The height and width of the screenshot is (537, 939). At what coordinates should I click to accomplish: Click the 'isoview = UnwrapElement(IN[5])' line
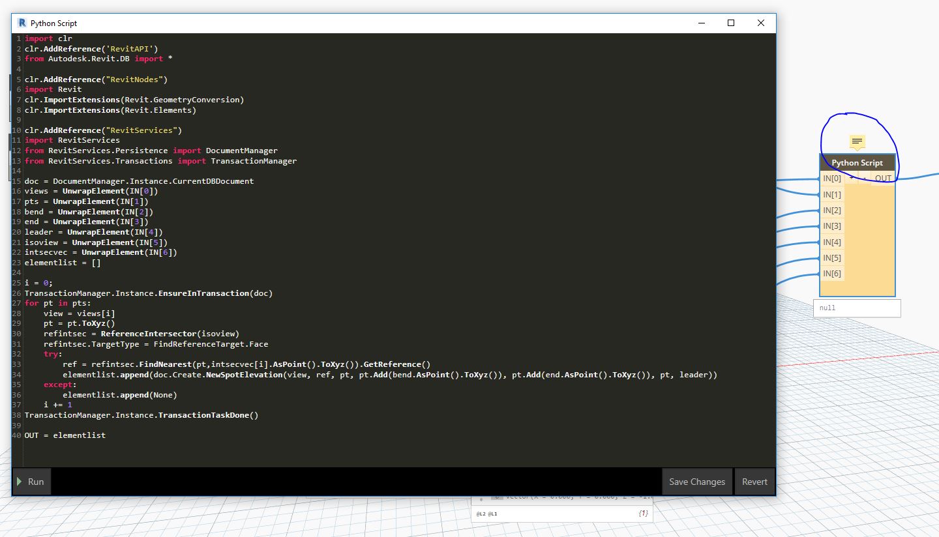click(96, 242)
